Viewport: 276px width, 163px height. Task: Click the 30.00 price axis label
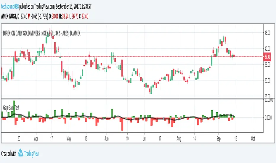(267, 81)
